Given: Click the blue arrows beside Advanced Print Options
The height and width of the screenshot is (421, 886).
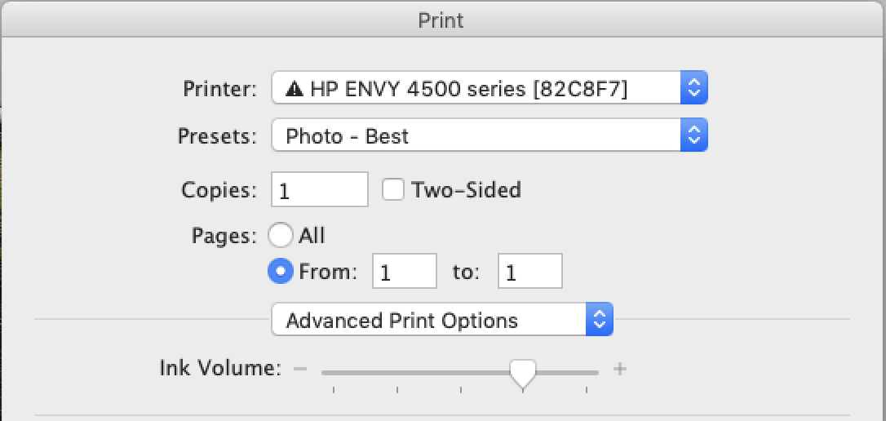Looking at the screenshot, I should click(x=599, y=320).
